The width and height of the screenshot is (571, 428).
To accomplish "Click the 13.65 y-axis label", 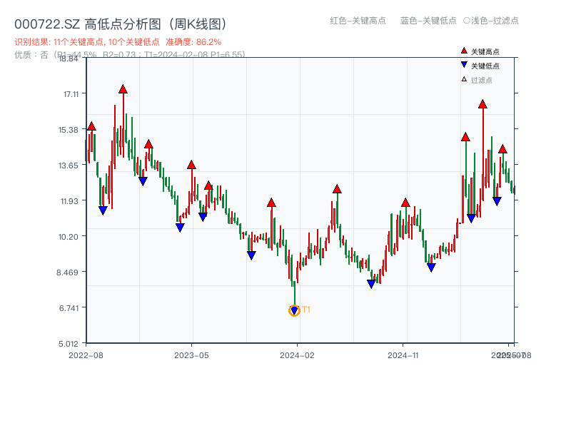I will click(69, 165).
